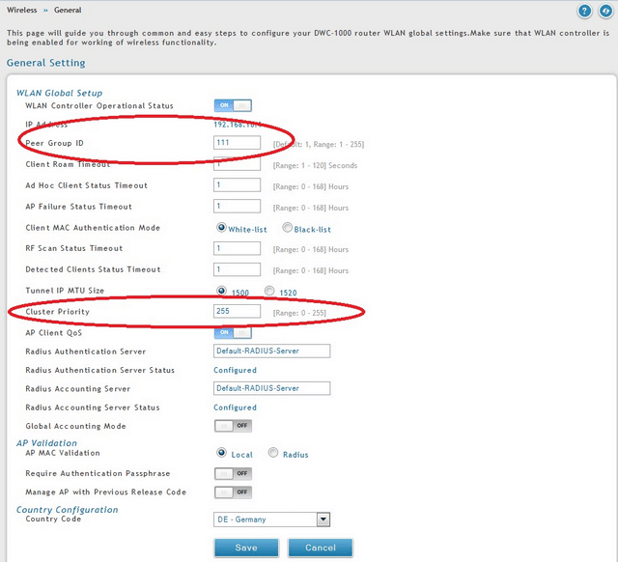Image resolution: width=618 pixels, height=562 pixels.
Task: Click the Peer Group ID field
Action: 237,143
